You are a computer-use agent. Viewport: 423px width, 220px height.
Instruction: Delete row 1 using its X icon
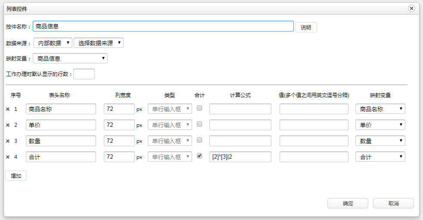(x=8, y=110)
